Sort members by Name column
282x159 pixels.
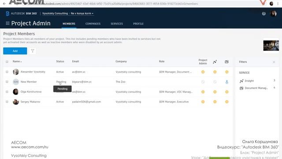point(17,61)
